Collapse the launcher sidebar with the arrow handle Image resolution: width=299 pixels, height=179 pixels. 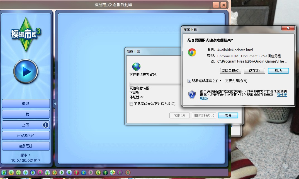[x=55, y=104]
